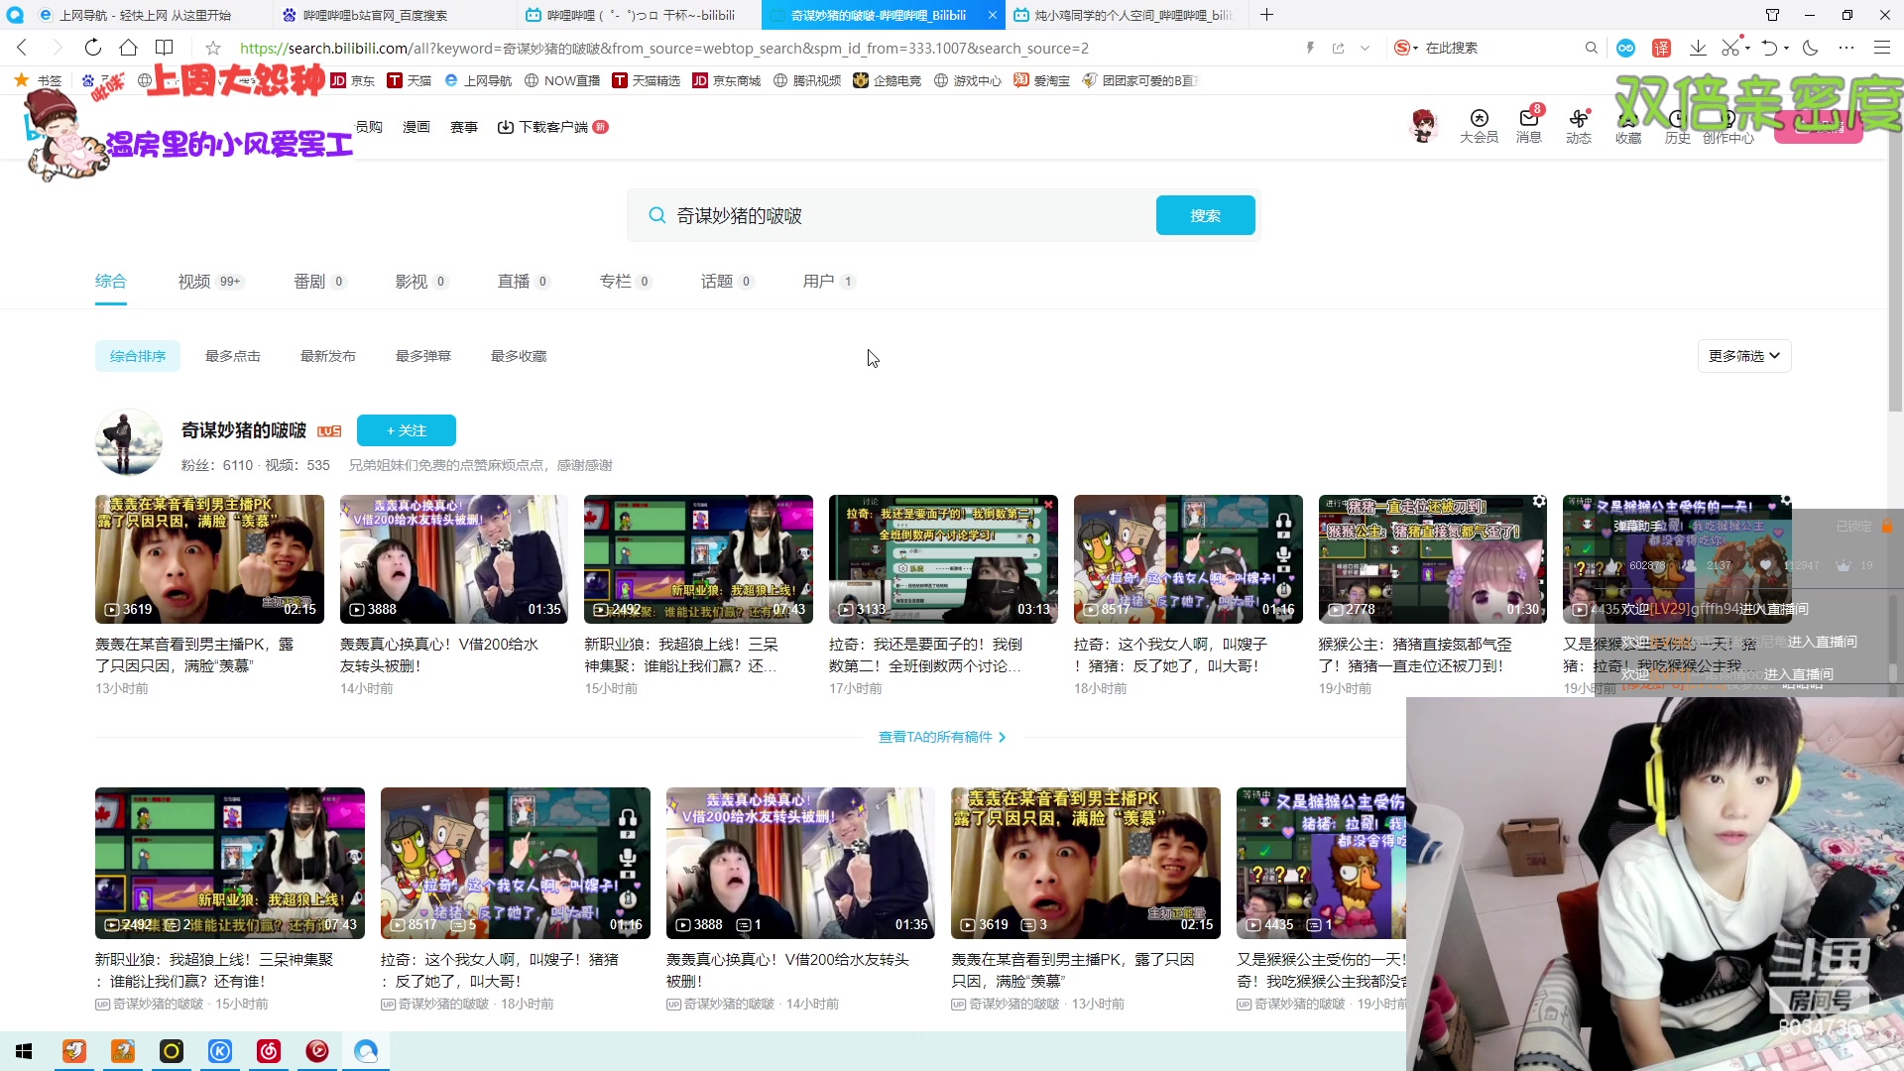Open the three-dots more tools menu
Screen dimensions: 1904x1071
point(1845,48)
